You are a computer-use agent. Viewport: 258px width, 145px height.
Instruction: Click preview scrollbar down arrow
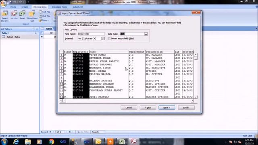pyautogui.click(x=196, y=97)
